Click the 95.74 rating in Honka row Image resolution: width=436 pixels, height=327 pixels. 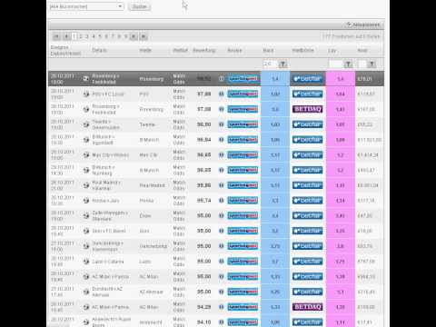(x=203, y=200)
